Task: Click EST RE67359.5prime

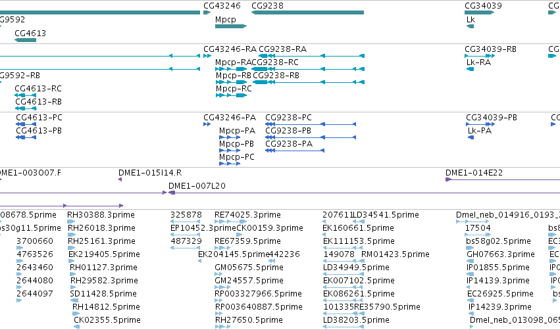Action: pos(247,241)
